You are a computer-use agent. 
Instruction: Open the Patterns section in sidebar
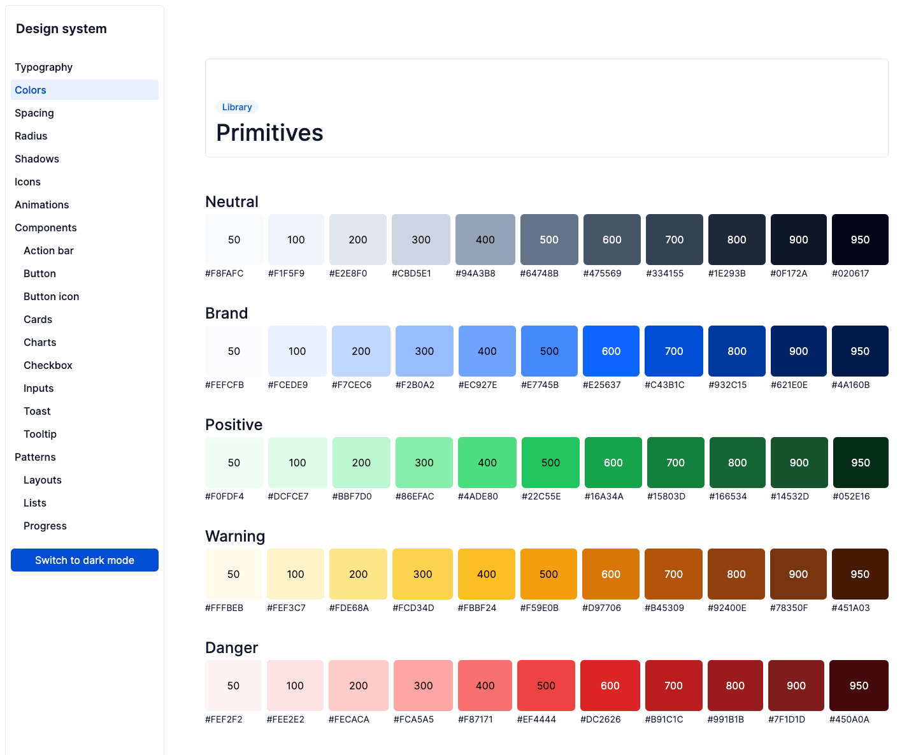pyautogui.click(x=35, y=457)
